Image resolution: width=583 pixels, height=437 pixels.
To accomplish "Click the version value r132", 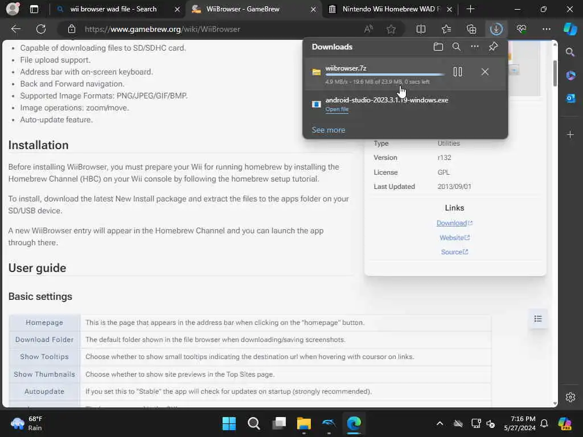I will (x=444, y=158).
